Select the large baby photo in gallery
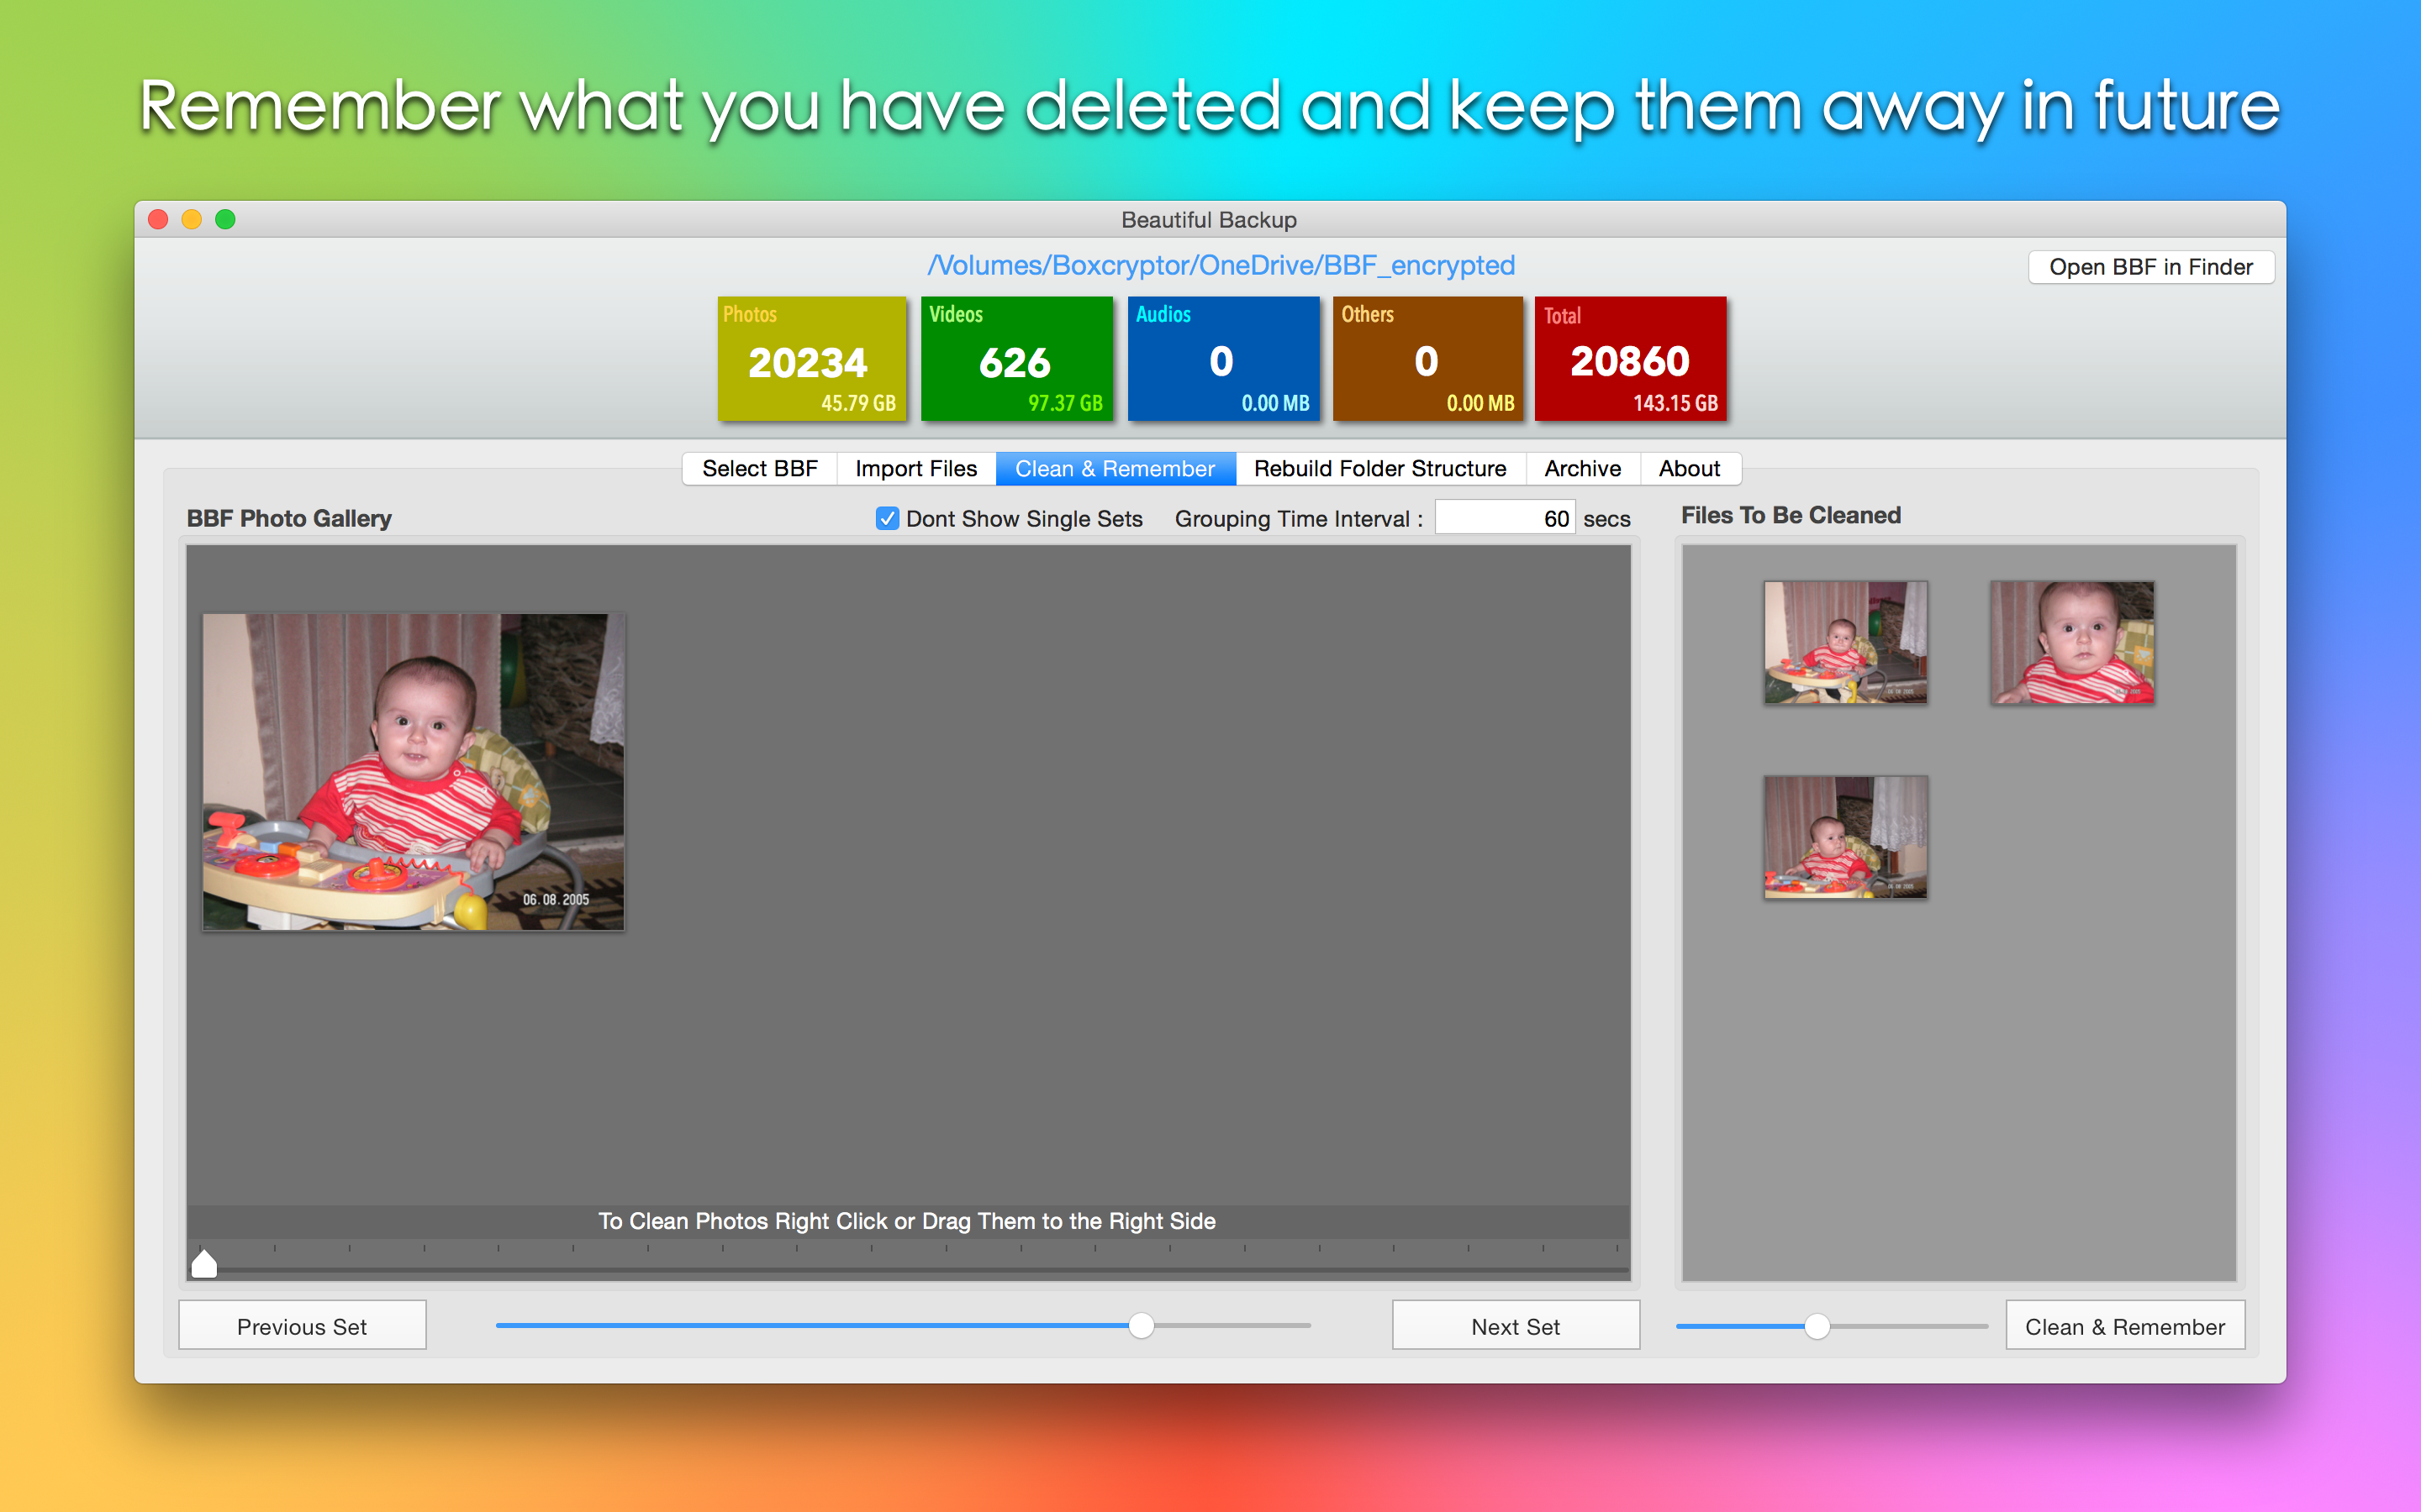Screen dimensions: 2421x1512 pos(414,772)
